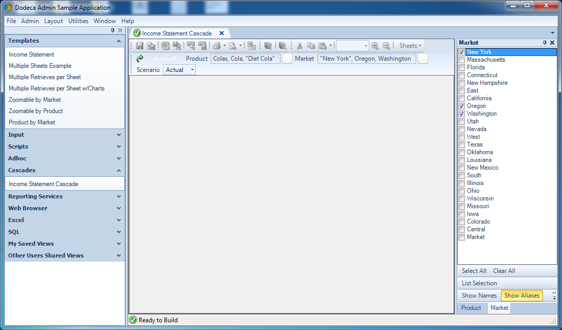Click the Product selector input field
This screenshot has width=562, height=330.
click(x=246, y=59)
